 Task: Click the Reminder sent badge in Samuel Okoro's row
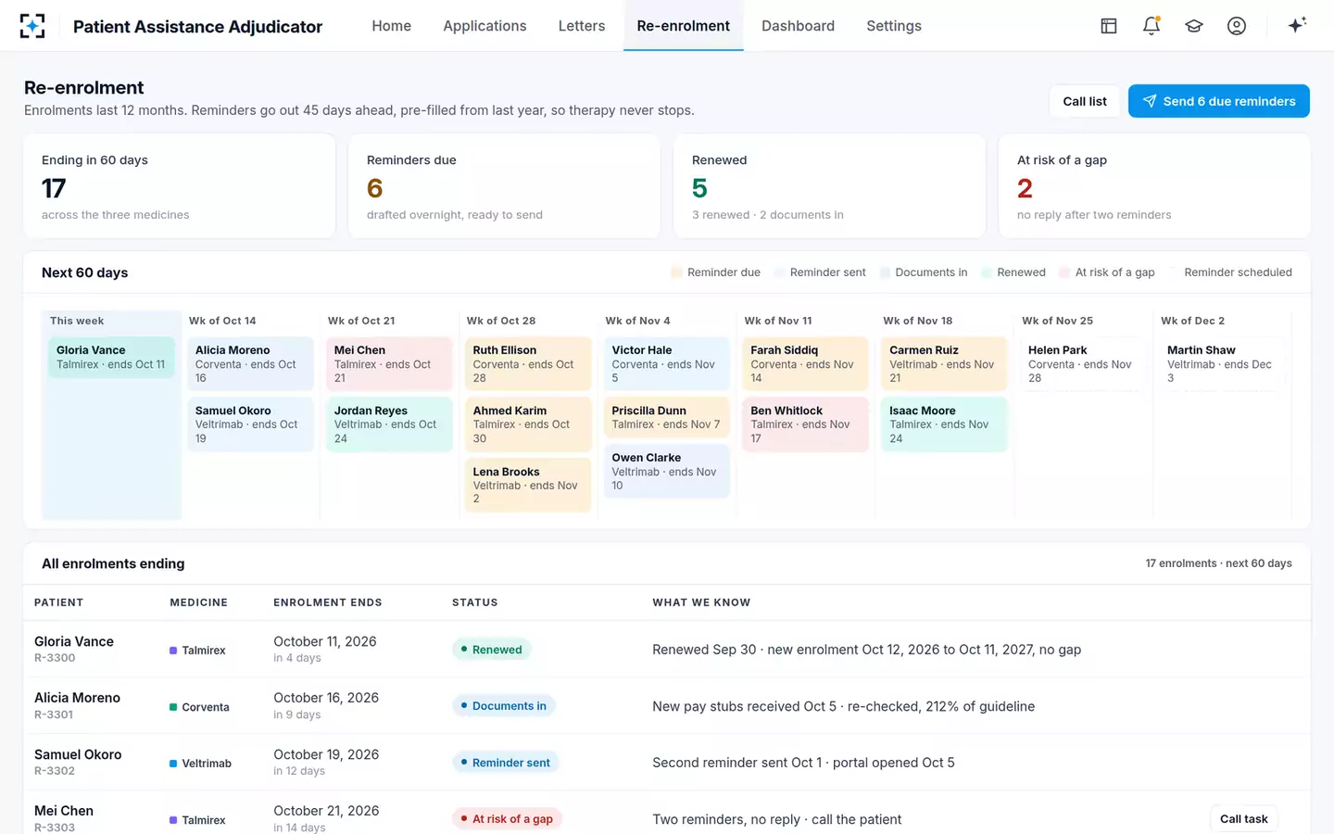[506, 763]
